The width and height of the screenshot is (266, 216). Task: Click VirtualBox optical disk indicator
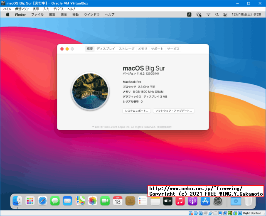(196, 213)
